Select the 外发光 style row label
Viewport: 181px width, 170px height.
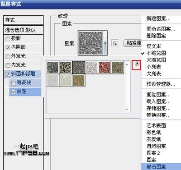(19, 56)
